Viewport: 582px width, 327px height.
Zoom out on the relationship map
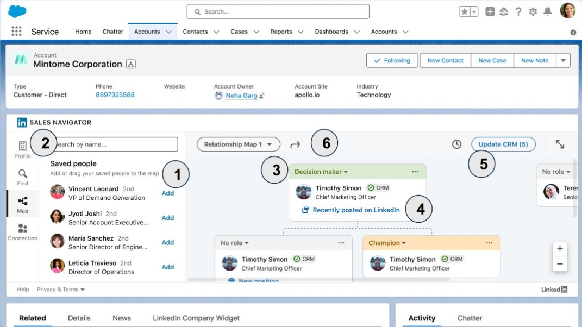click(560, 264)
